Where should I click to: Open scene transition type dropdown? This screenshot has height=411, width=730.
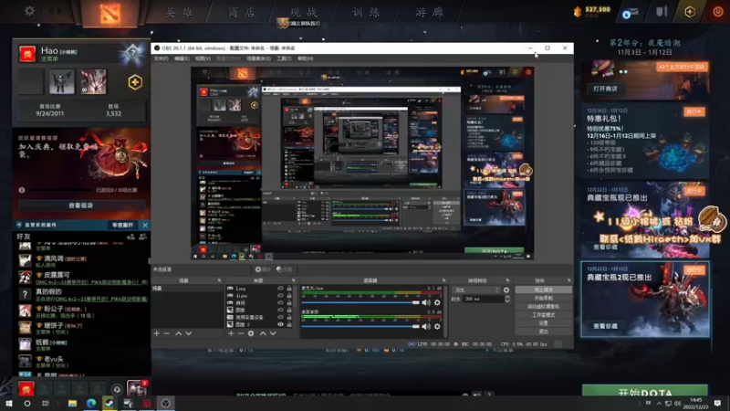[x=476, y=290]
